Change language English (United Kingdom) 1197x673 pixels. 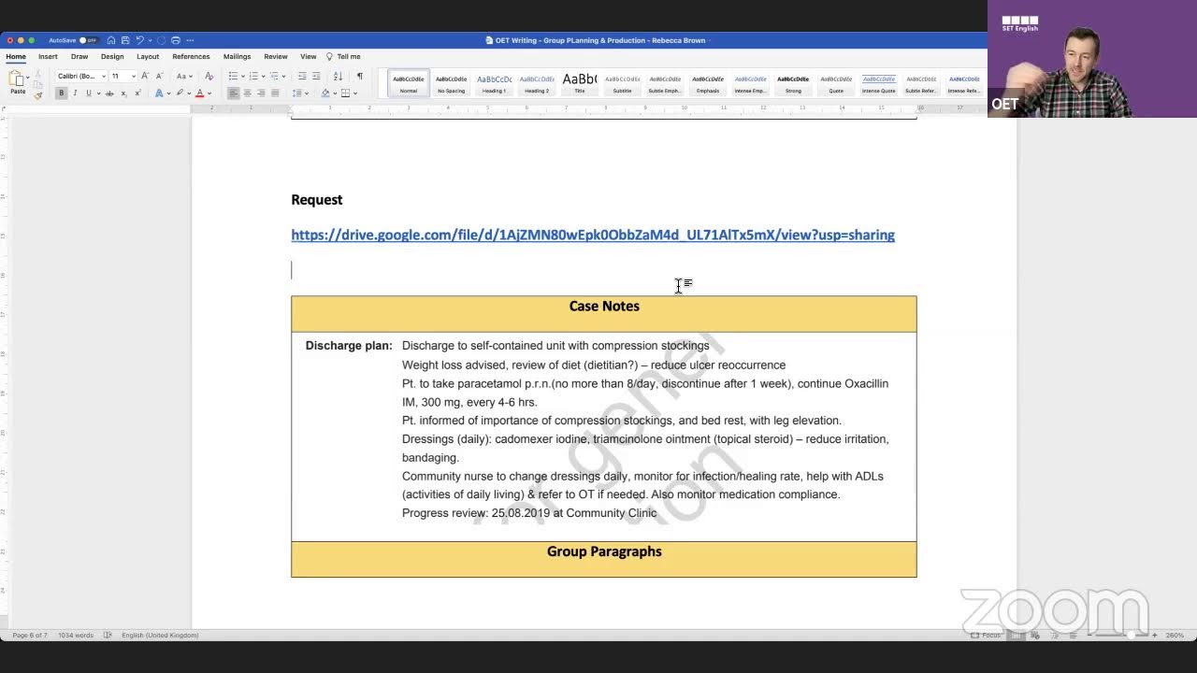(160, 636)
